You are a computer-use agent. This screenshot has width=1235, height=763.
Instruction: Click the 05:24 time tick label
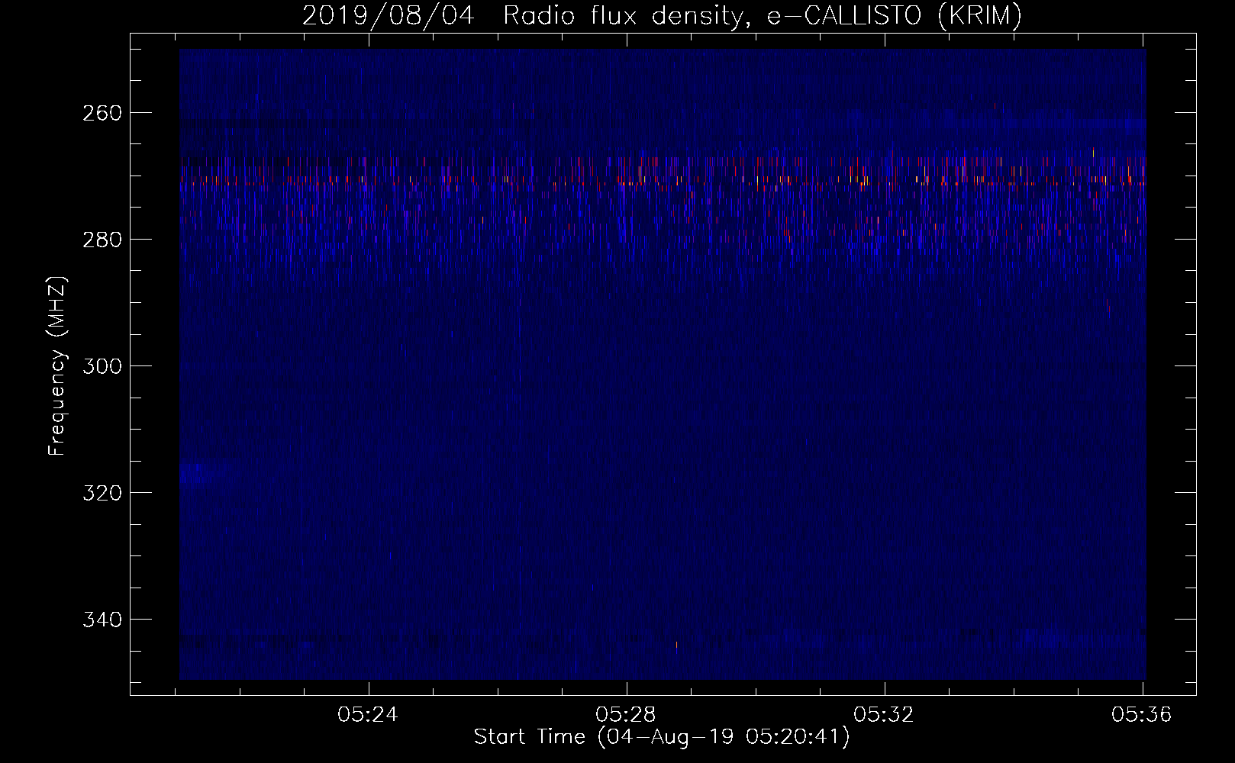369,715
